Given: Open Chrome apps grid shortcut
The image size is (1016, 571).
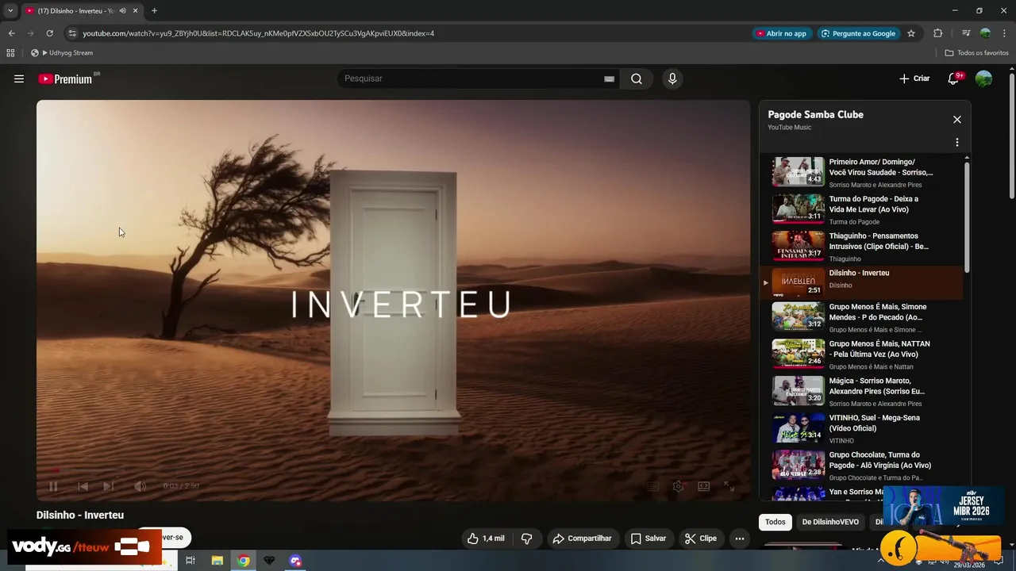Looking at the screenshot, I should 10,53.
